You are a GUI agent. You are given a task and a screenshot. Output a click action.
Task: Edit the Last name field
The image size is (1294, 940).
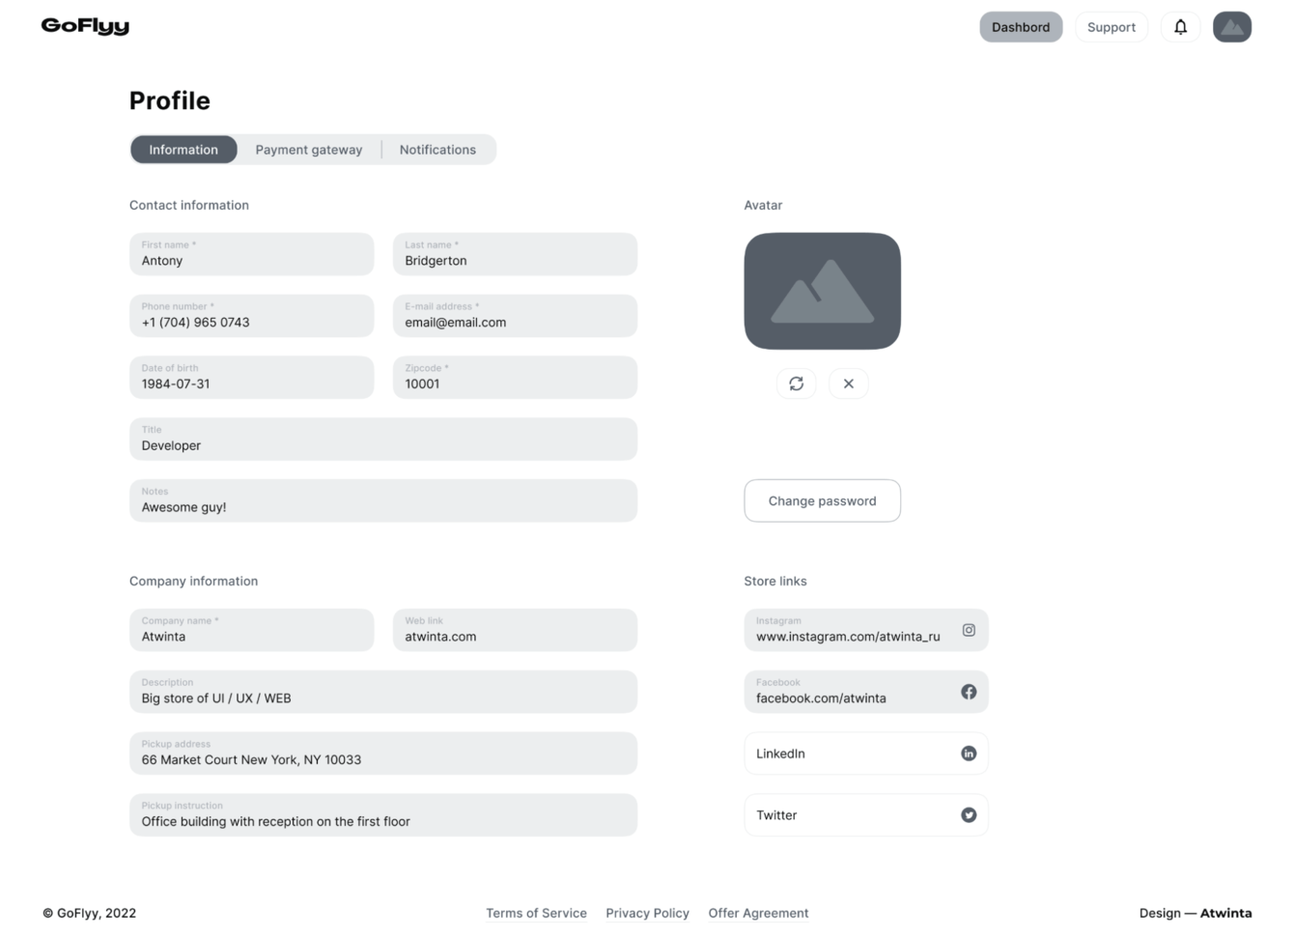pos(515,254)
